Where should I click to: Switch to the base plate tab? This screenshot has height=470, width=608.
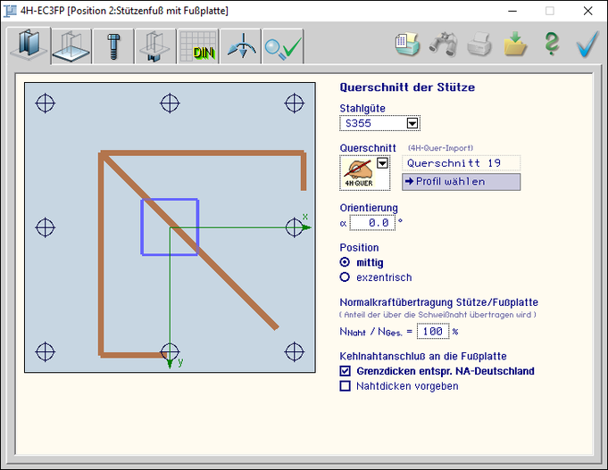pyautogui.click(x=72, y=45)
